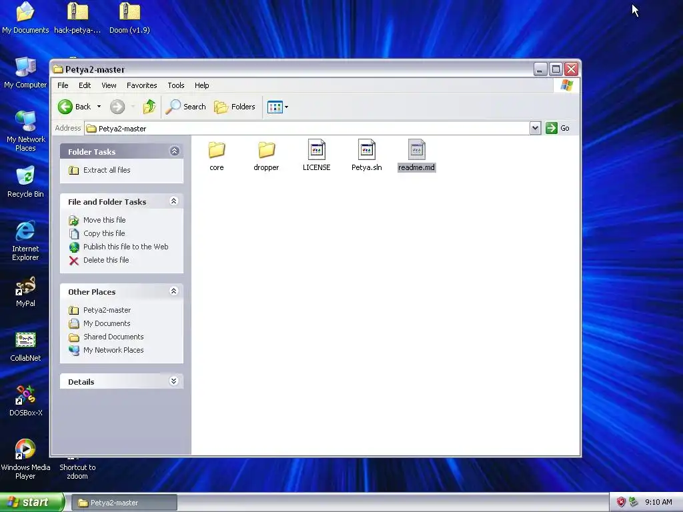Expand the Address bar dropdown
This screenshot has height=512, width=683.
(x=536, y=128)
